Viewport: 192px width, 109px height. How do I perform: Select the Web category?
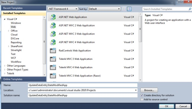[13, 27]
